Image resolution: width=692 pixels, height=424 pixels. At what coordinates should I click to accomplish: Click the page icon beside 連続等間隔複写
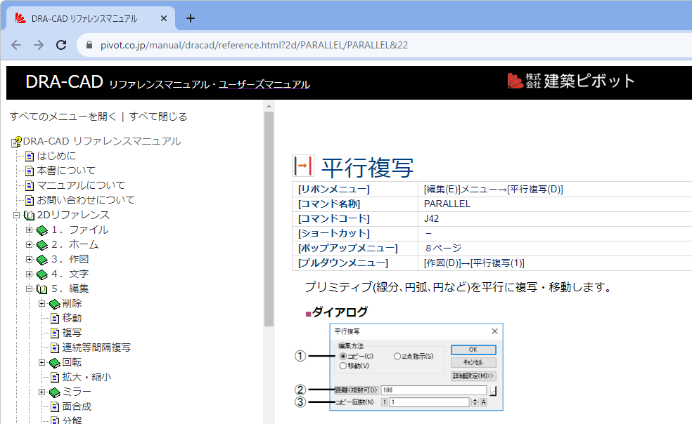pos(55,347)
